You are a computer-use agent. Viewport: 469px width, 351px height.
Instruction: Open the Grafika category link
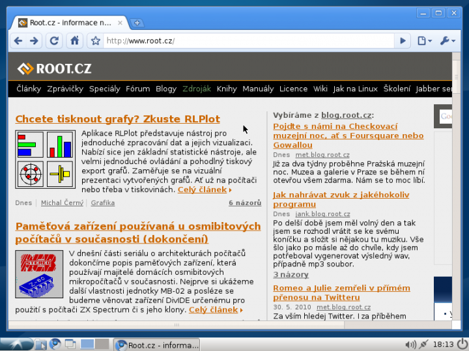[103, 203]
